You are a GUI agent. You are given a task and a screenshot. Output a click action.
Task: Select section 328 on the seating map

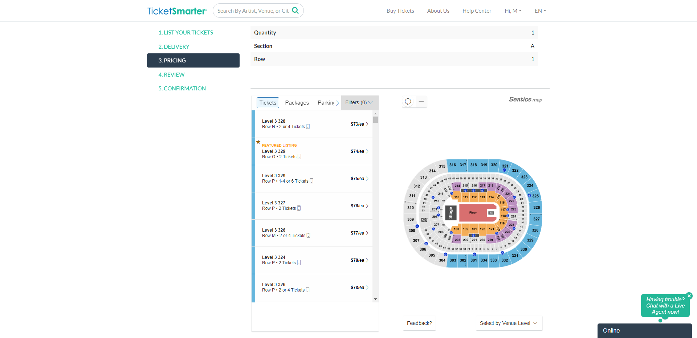point(534,230)
